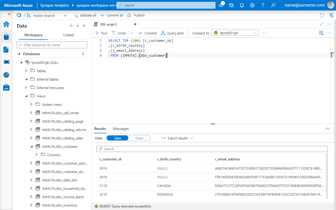Open the Manage hub toolbox icon
This screenshot has height=210, width=336.
pos(6,87)
